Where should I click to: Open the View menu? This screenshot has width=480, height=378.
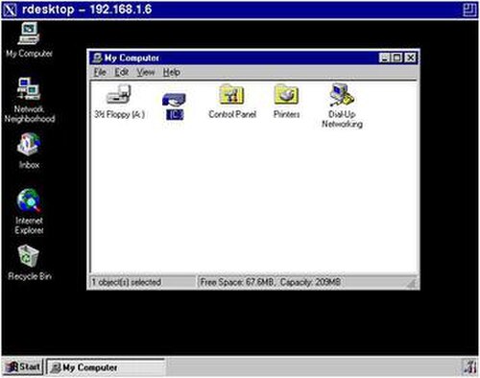146,72
